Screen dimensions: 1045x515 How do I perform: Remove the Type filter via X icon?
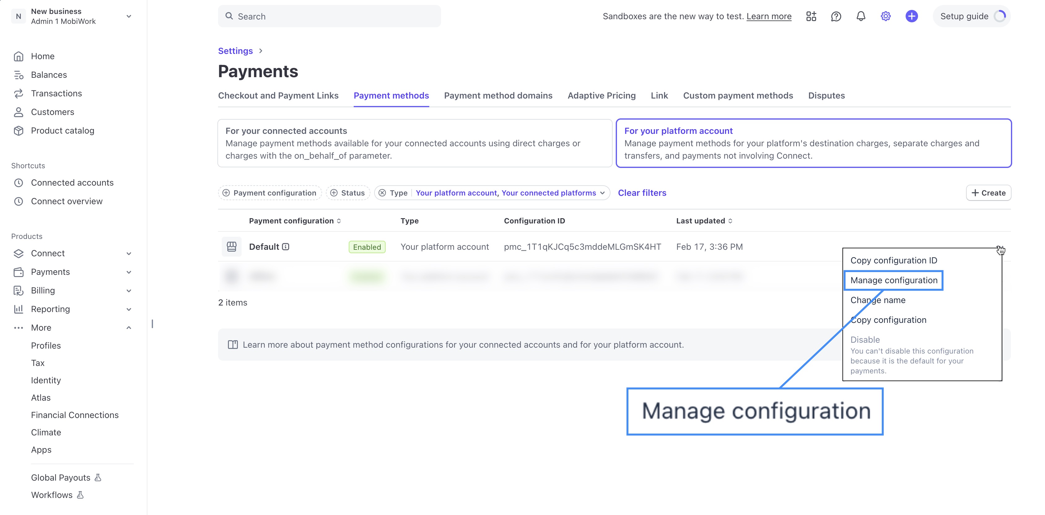tap(382, 193)
